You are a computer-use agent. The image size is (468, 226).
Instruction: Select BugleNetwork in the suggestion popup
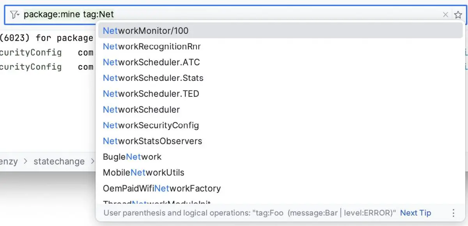click(x=132, y=157)
